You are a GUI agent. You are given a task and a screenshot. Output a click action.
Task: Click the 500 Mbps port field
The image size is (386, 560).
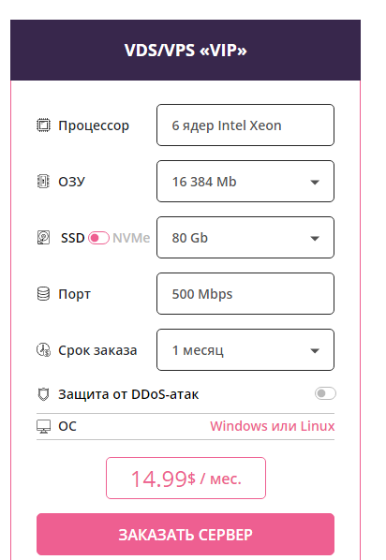[245, 293]
